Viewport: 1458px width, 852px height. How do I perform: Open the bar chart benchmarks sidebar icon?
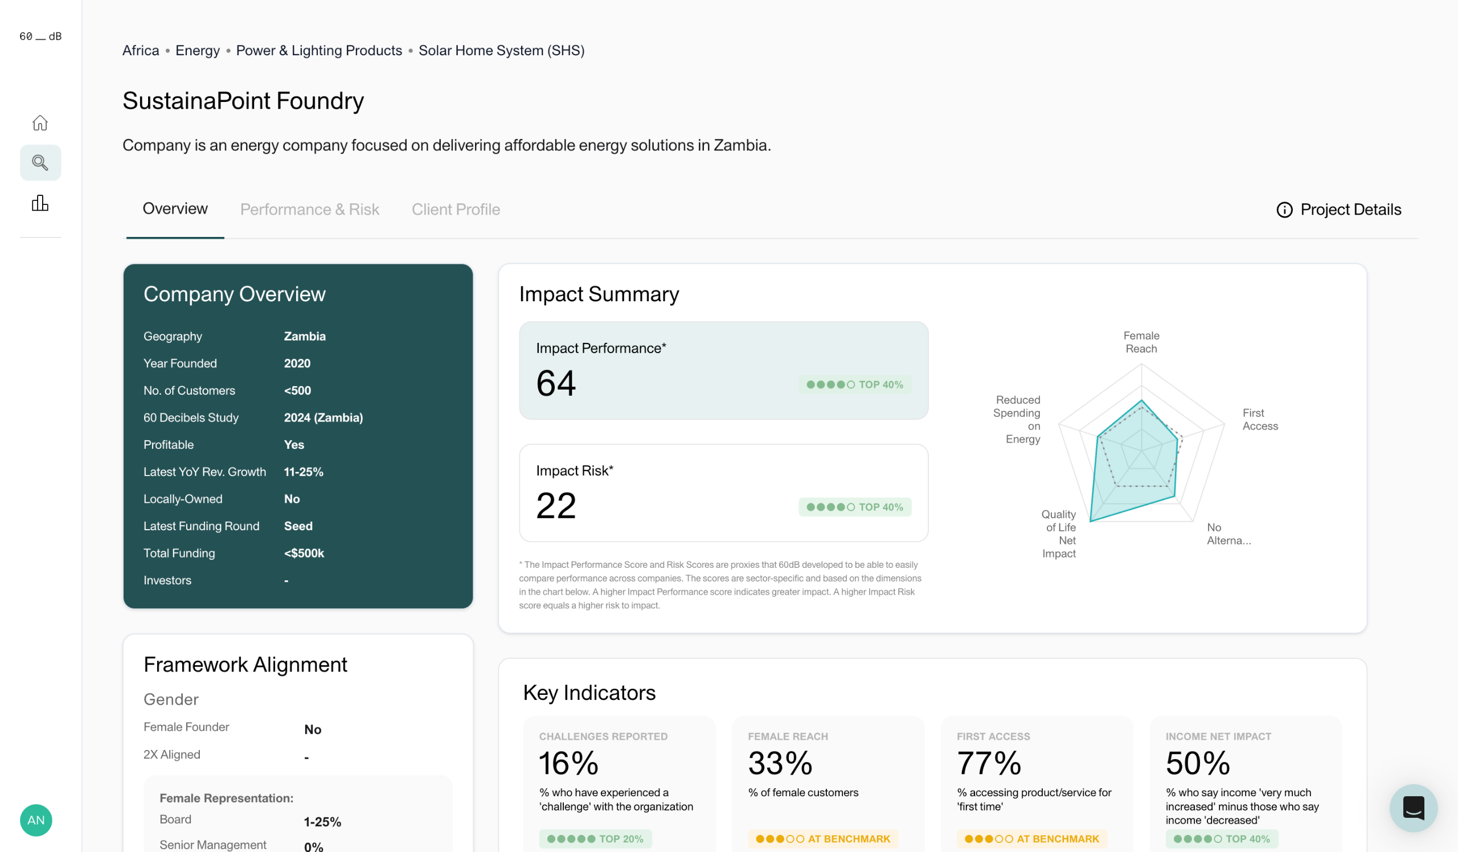click(40, 203)
